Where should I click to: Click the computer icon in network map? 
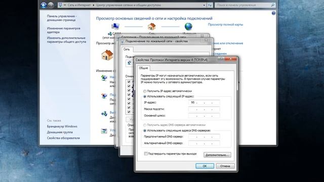pyautogui.click(x=115, y=27)
